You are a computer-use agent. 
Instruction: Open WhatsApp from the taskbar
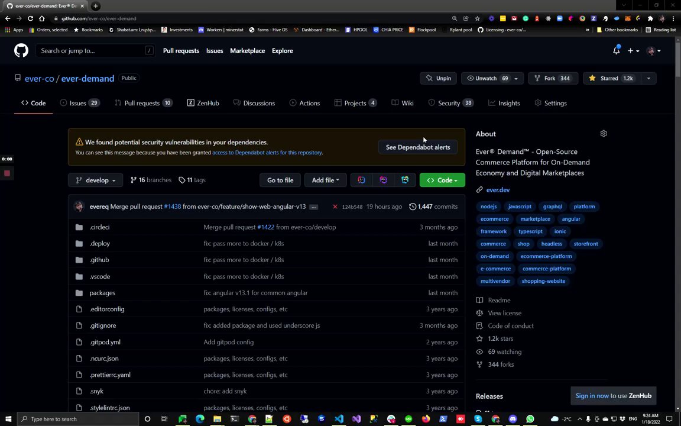(530, 419)
